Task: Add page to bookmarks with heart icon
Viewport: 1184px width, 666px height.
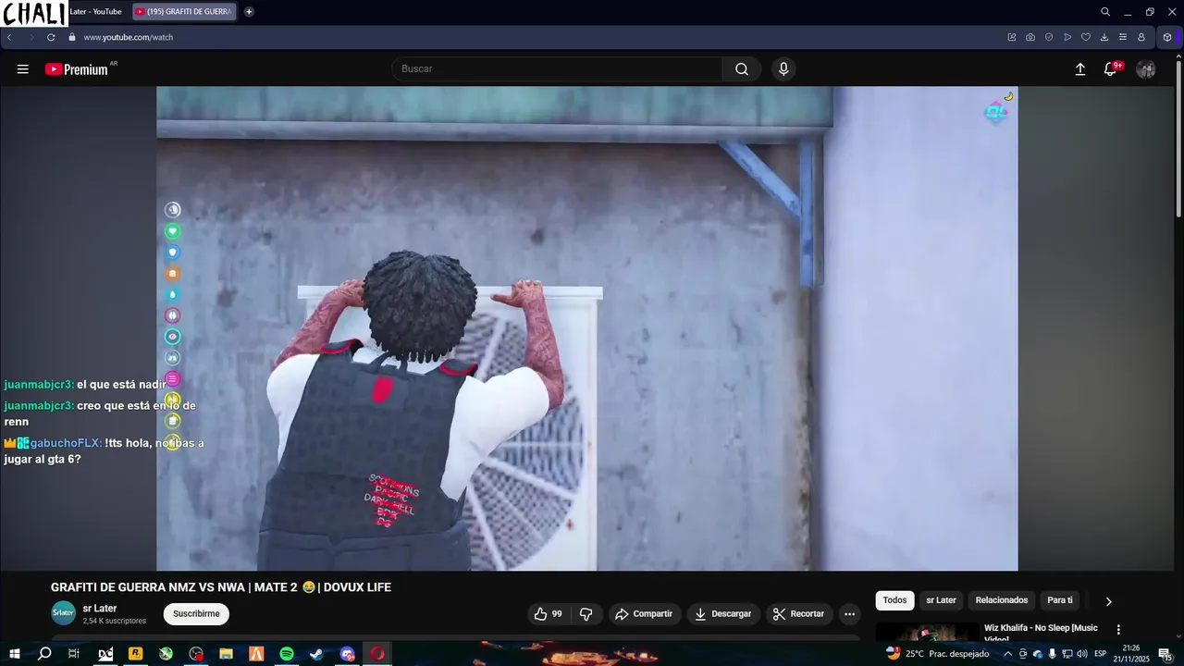Action: (1086, 37)
